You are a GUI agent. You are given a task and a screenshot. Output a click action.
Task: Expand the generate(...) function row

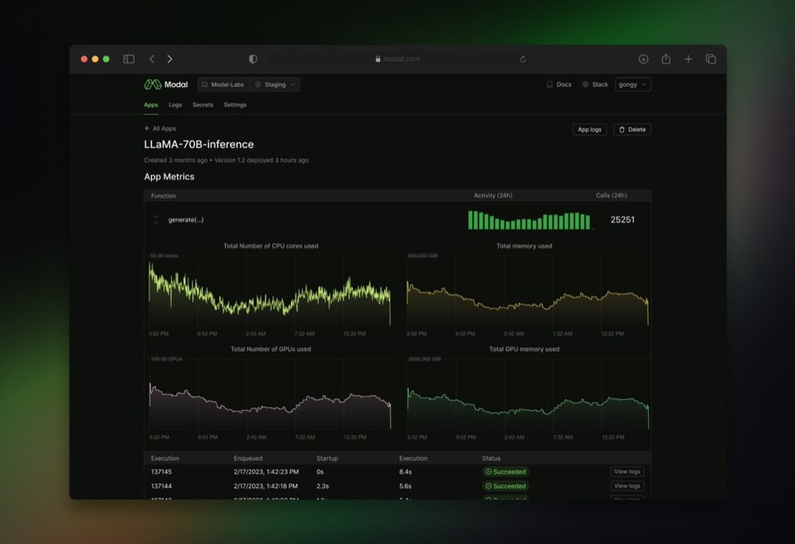157,220
